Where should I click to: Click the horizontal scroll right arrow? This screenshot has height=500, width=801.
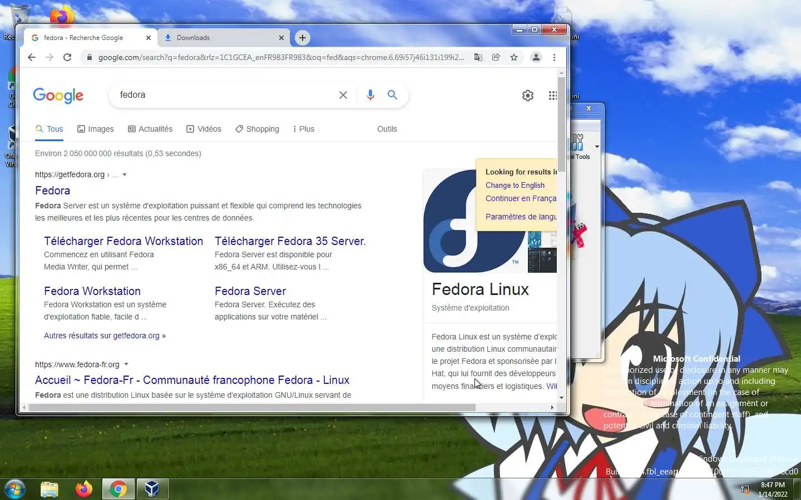coord(552,407)
